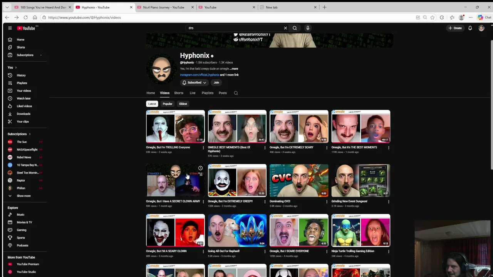
Task: Expand the You section chevron
Action: pyautogui.click(x=15, y=68)
